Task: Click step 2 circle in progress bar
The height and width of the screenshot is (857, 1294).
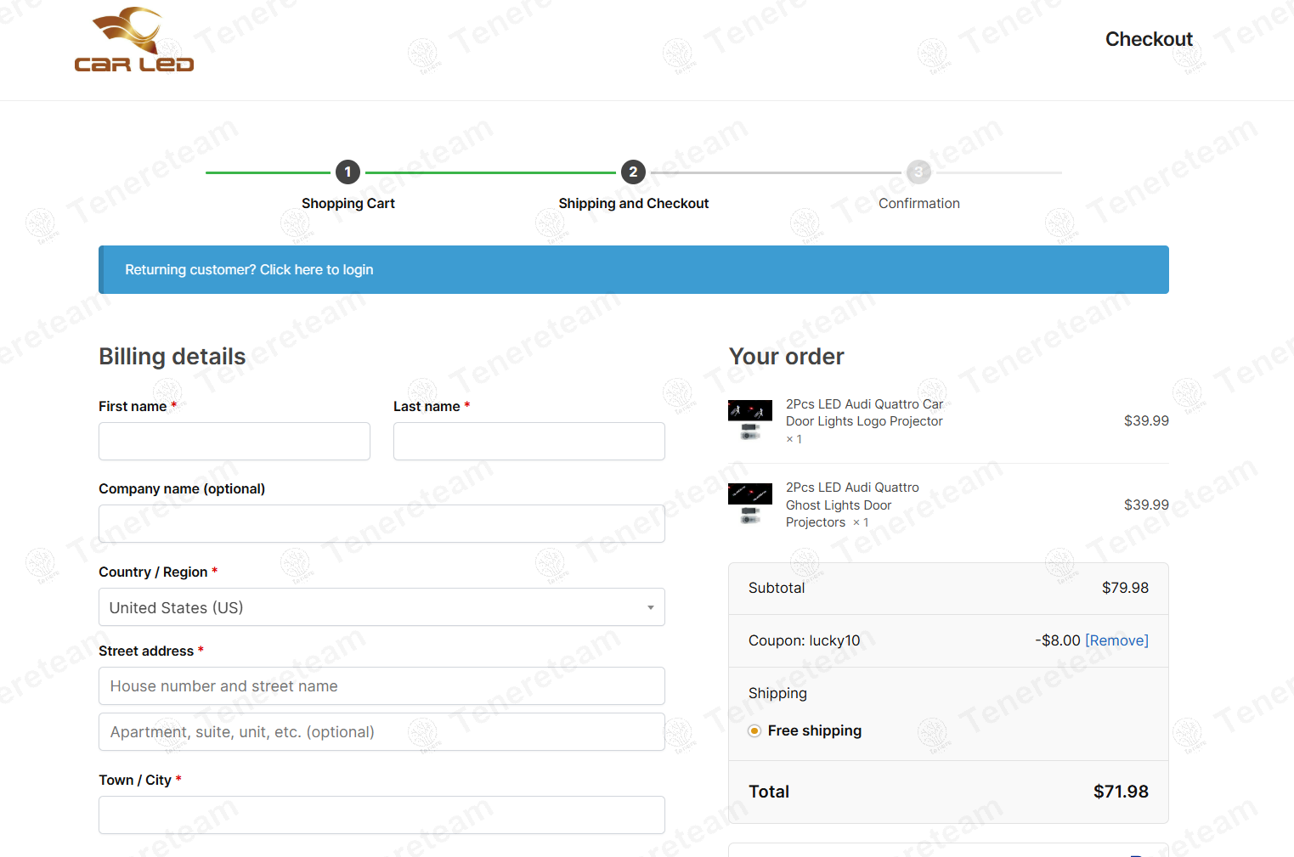Action: [x=633, y=172]
